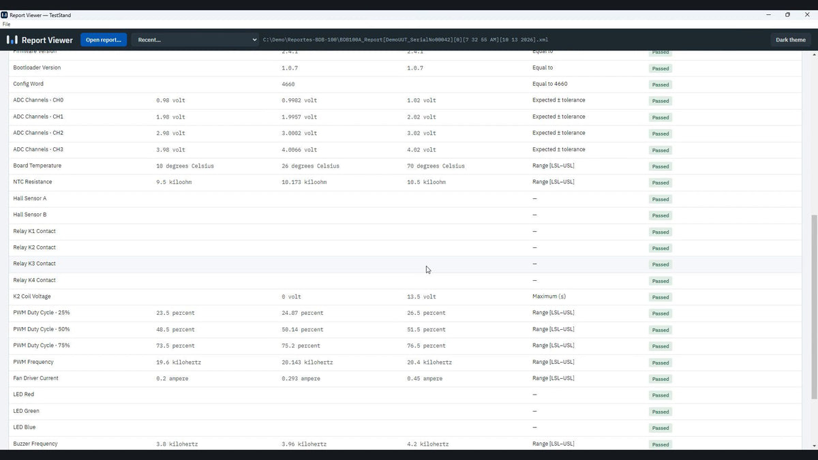Click the LED Red label
The image size is (818, 460).
coord(23,395)
